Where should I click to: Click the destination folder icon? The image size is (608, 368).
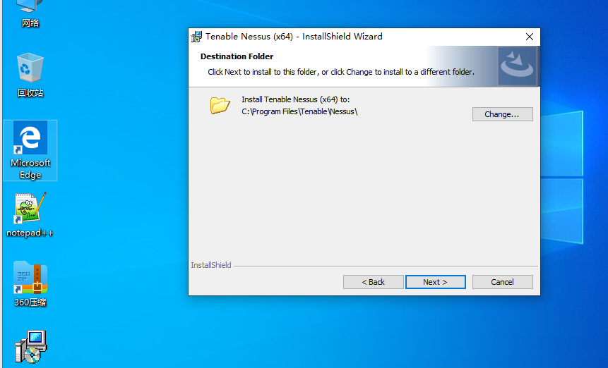tap(220, 105)
